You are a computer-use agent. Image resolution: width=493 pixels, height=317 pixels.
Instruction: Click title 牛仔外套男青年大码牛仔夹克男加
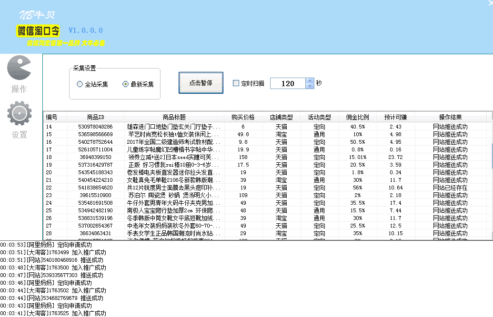pyautogui.click(x=173, y=203)
